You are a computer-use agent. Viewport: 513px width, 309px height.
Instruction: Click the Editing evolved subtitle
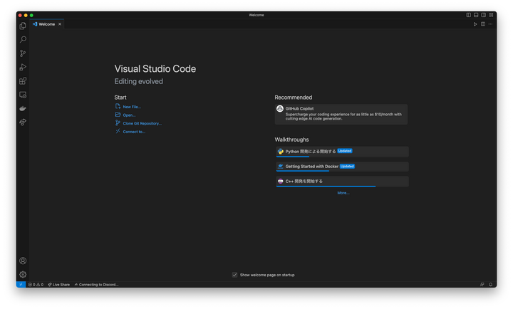click(138, 81)
